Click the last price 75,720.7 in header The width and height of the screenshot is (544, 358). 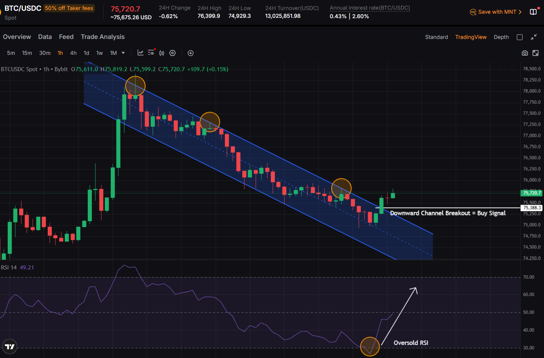[126, 9]
